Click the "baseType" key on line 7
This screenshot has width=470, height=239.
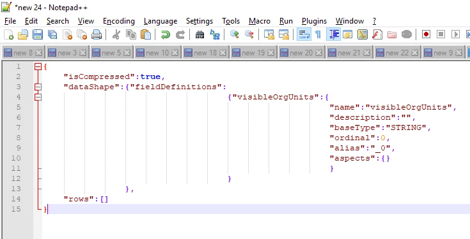tap(355, 127)
